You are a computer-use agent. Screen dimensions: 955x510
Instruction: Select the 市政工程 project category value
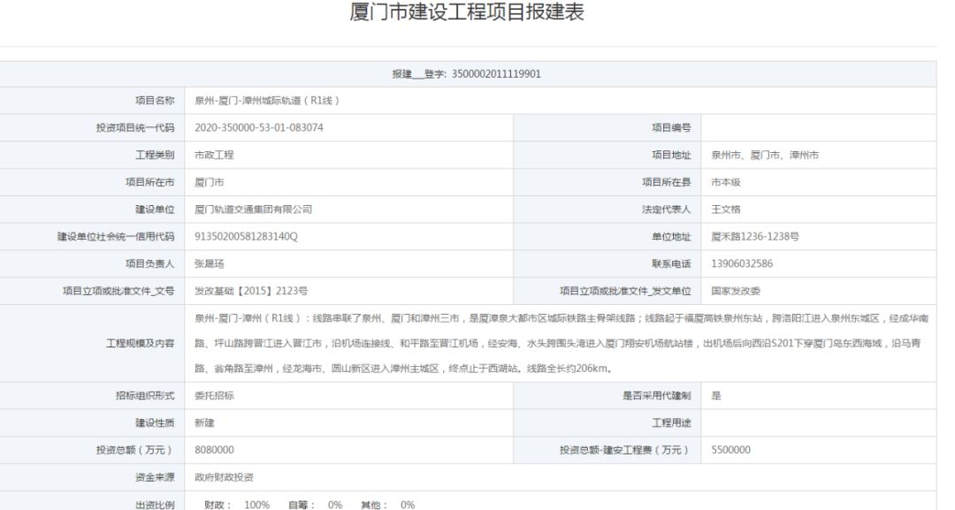click(x=214, y=155)
